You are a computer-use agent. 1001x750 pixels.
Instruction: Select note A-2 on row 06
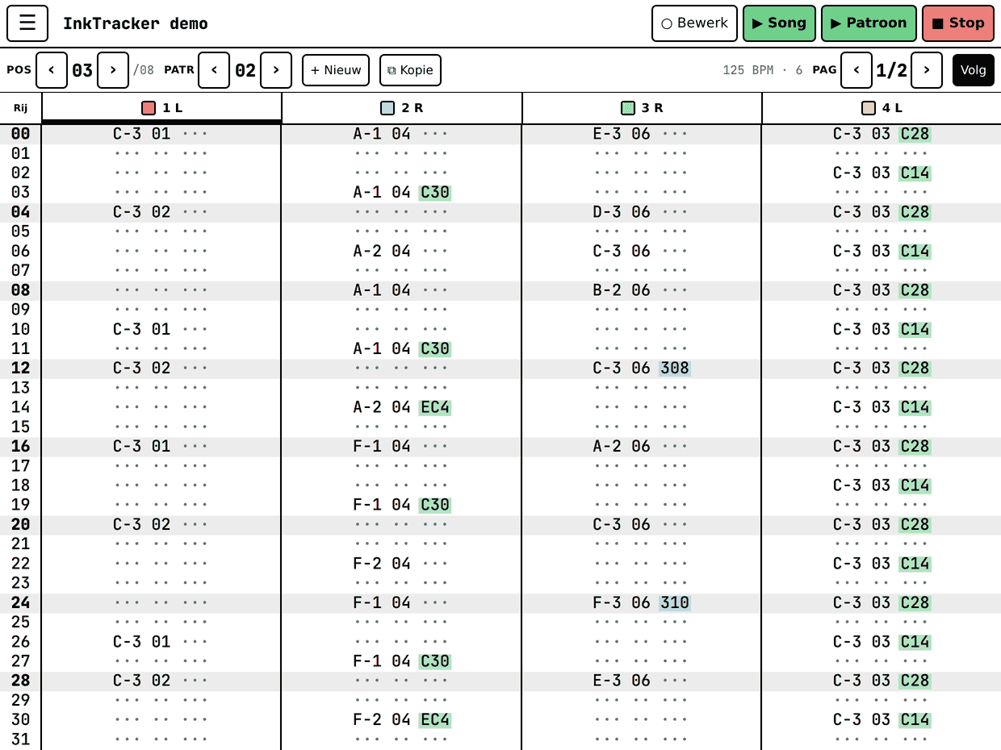(367, 252)
